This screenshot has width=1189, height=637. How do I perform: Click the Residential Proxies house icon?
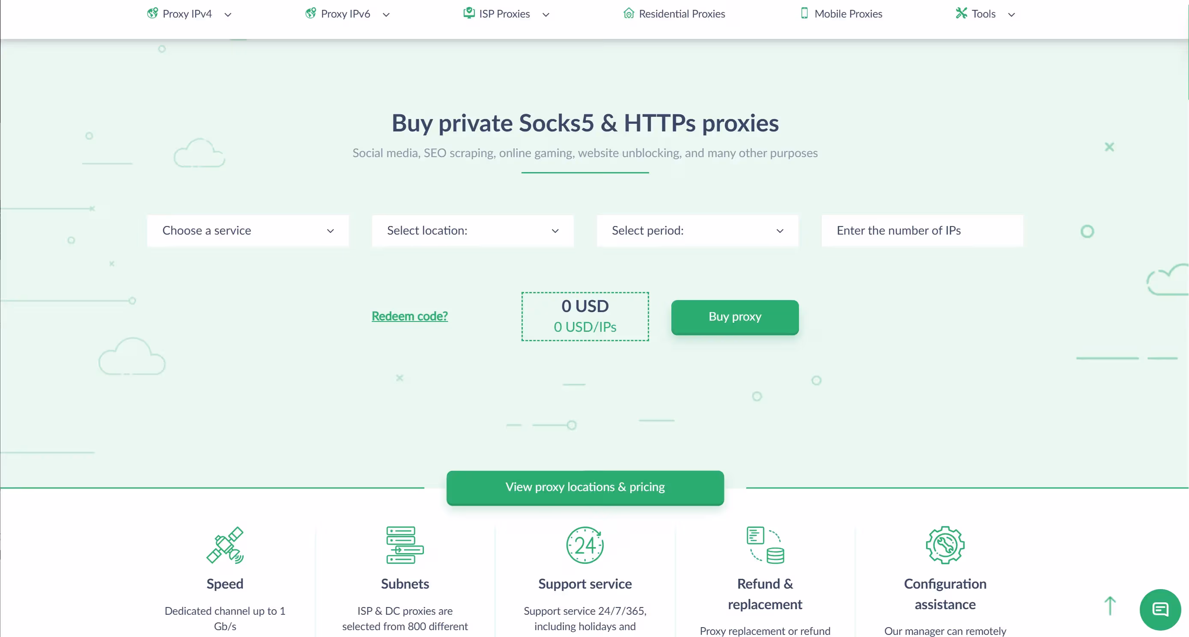pos(628,13)
